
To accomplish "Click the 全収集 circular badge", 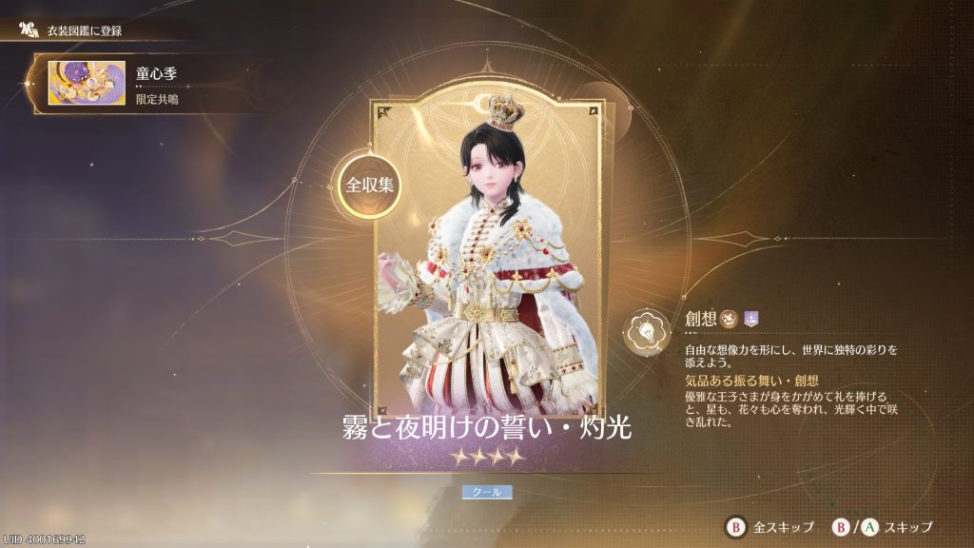I will tap(370, 186).
